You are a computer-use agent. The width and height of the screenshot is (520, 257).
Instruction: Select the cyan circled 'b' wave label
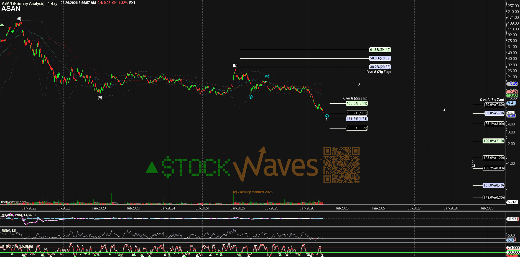267,76
